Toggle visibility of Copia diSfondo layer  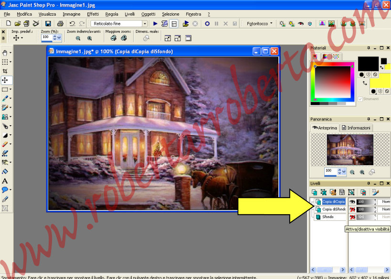[352, 209]
